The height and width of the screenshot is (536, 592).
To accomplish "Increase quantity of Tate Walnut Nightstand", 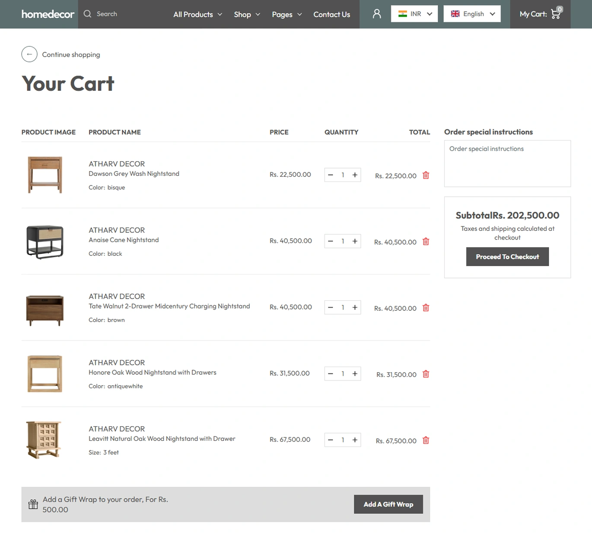I will click(355, 307).
